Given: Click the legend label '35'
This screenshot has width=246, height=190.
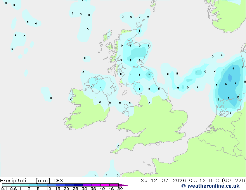Looking at the screenshot, I should [93, 188].
